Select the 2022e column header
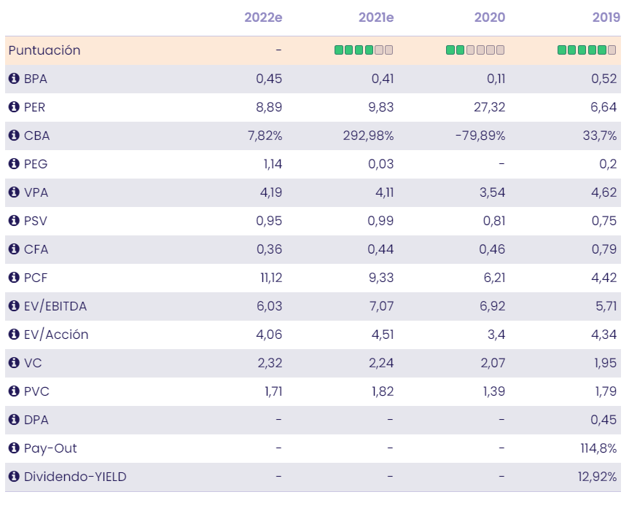 tap(263, 17)
